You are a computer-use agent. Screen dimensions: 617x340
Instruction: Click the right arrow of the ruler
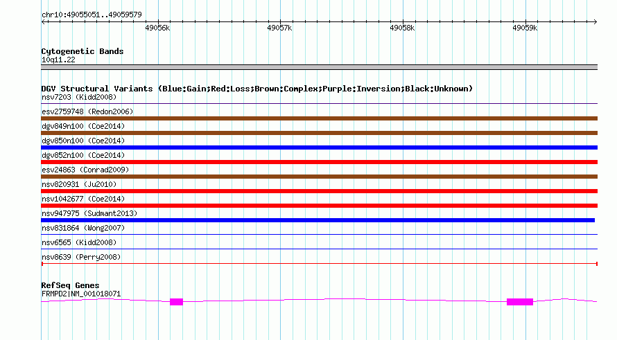[595, 22]
